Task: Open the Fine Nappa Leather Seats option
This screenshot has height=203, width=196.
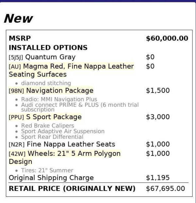Action: coord(71,144)
